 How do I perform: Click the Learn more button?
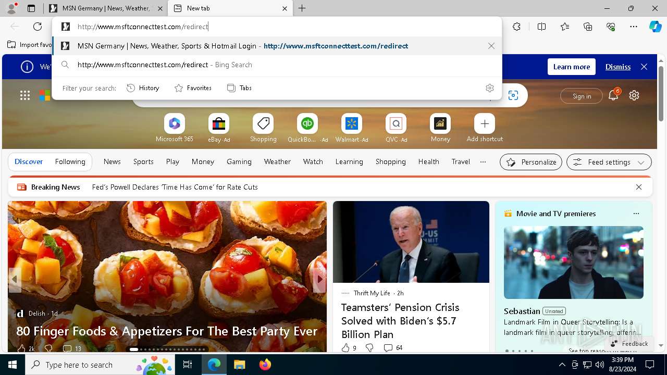click(572, 67)
